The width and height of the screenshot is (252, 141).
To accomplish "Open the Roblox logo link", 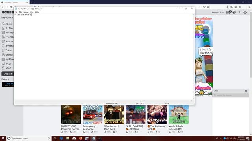I will 7,12.
